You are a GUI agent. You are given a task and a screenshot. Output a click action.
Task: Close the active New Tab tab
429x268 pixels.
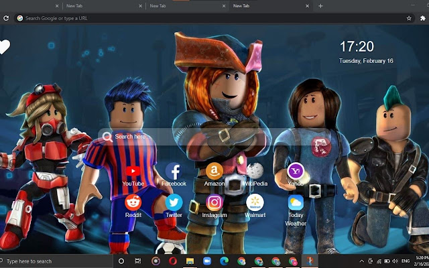pos(307,6)
